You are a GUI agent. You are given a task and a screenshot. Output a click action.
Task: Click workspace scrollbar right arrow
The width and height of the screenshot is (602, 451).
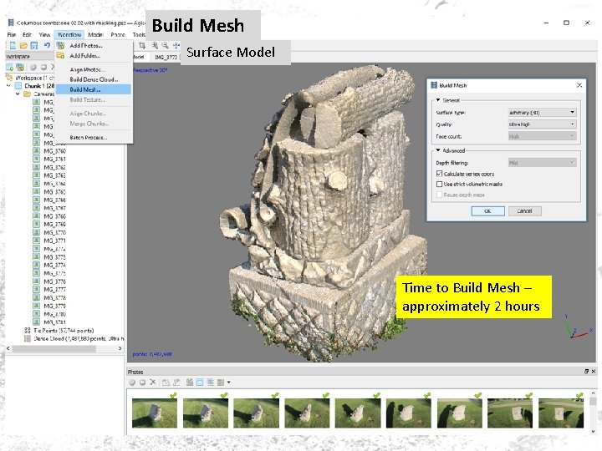[x=120, y=348]
